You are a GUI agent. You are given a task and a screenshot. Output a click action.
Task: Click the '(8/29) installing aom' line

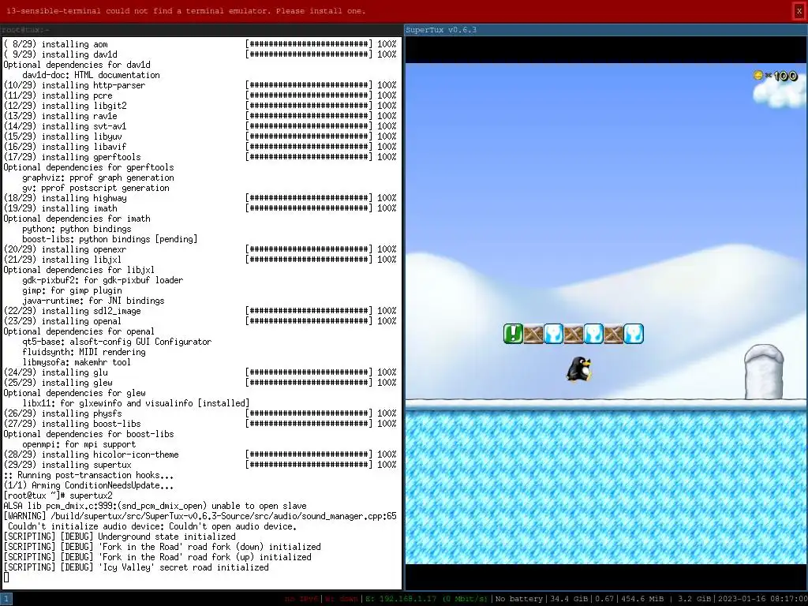[x=56, y=44]
